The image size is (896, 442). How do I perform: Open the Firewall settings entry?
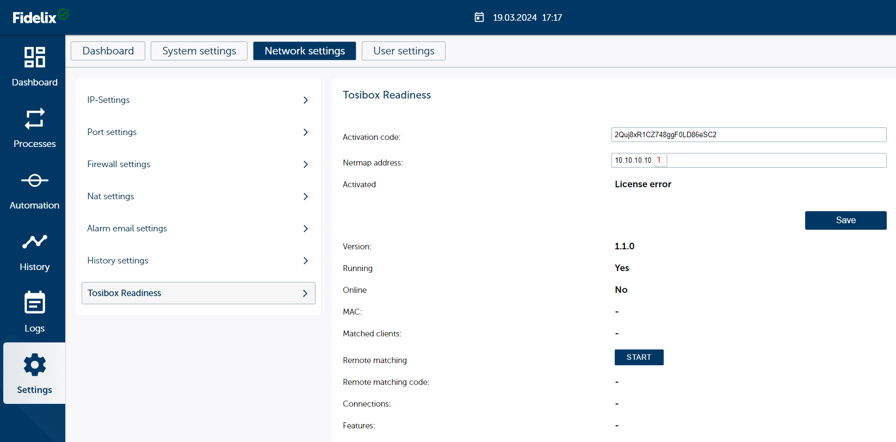[x=199, y=164]
